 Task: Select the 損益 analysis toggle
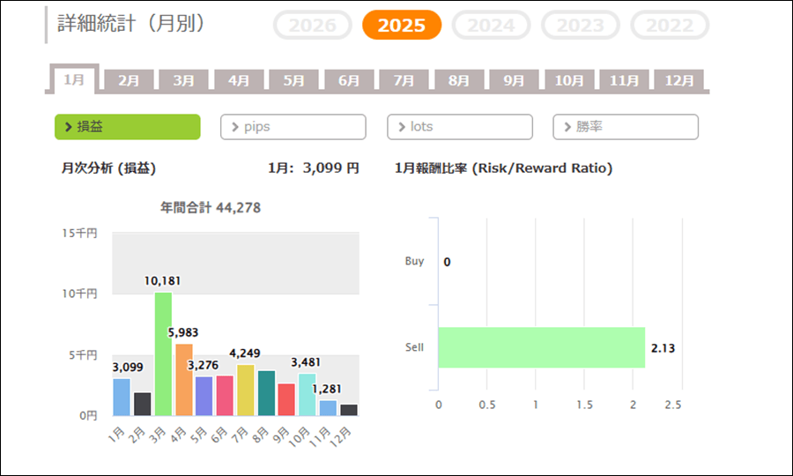[128, 127]
